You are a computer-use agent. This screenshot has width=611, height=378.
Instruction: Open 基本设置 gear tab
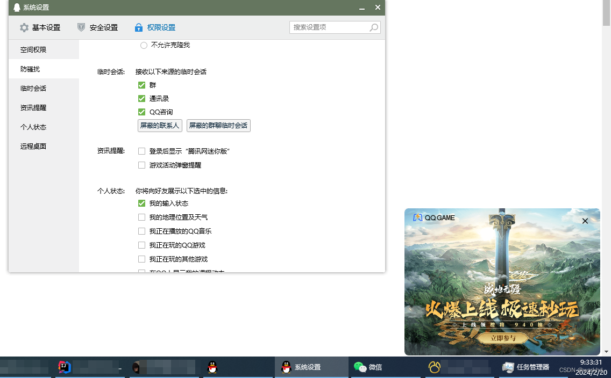(x=40, y=27)
